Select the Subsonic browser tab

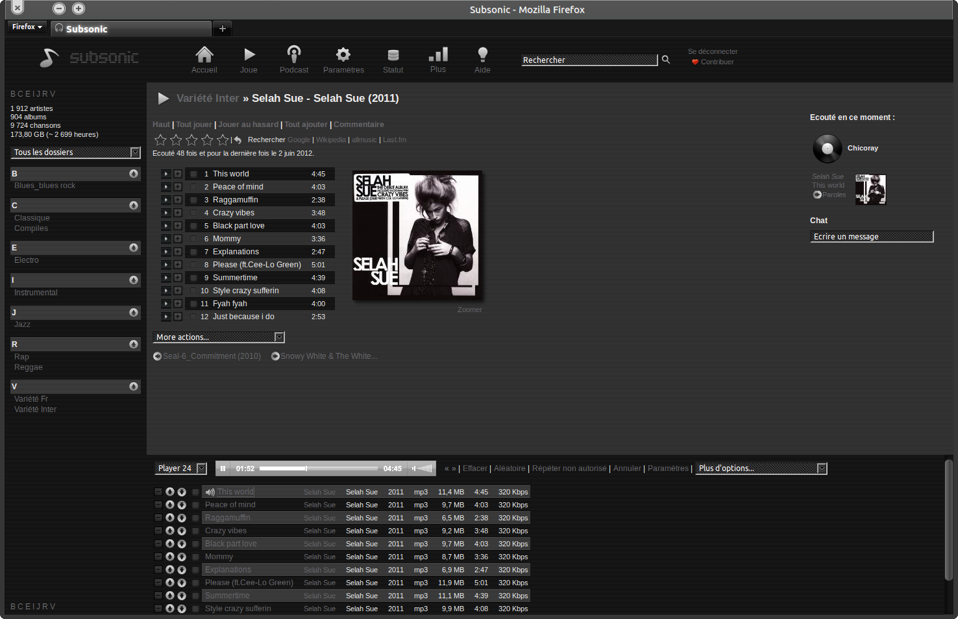pyautogui.click(x=132, y=29)
